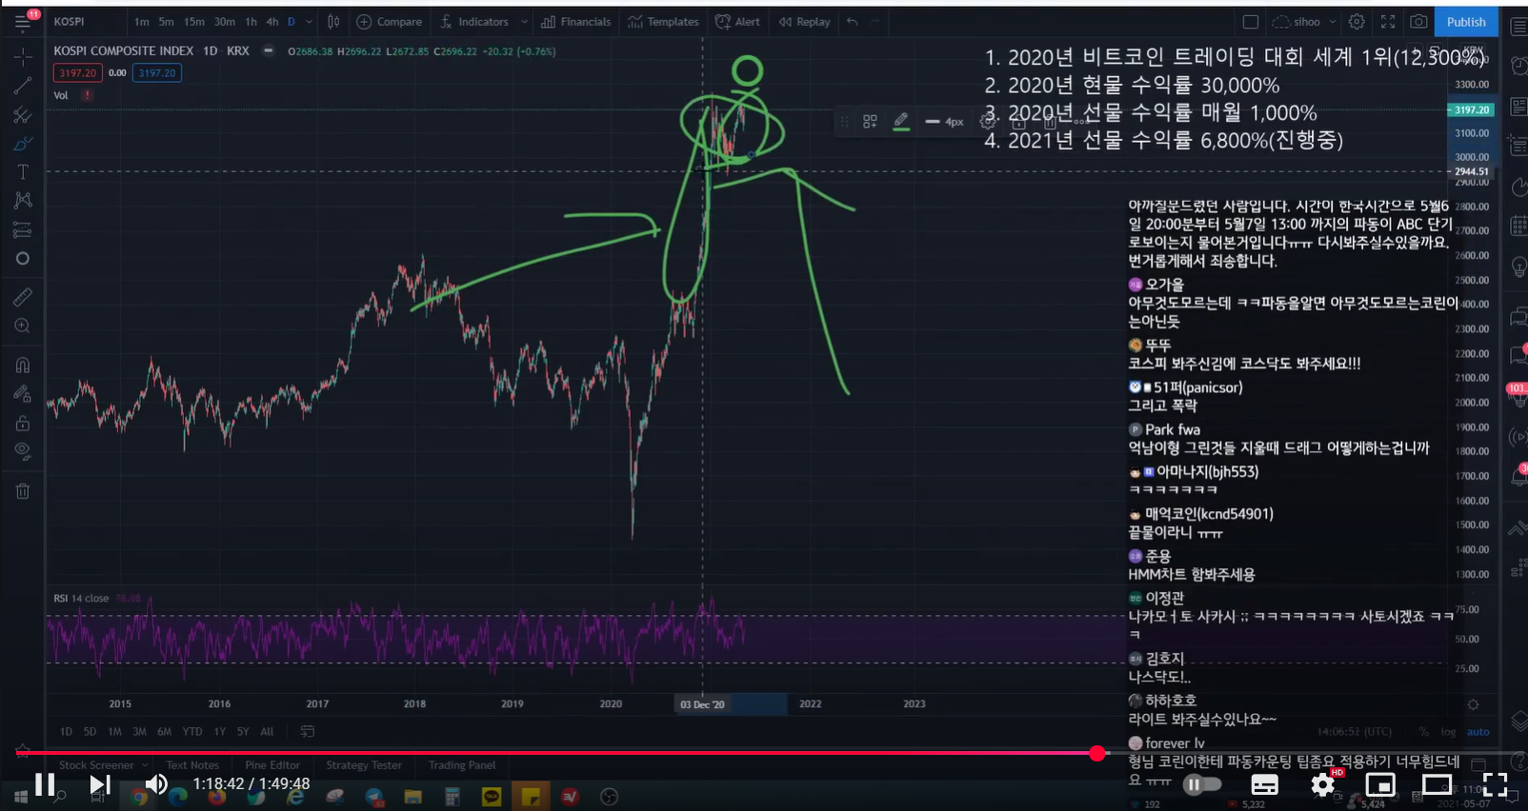The image size is (1528, 811).
Task: Toggle stay in drawing mode pencil-lock
Action: click(23, 394)
